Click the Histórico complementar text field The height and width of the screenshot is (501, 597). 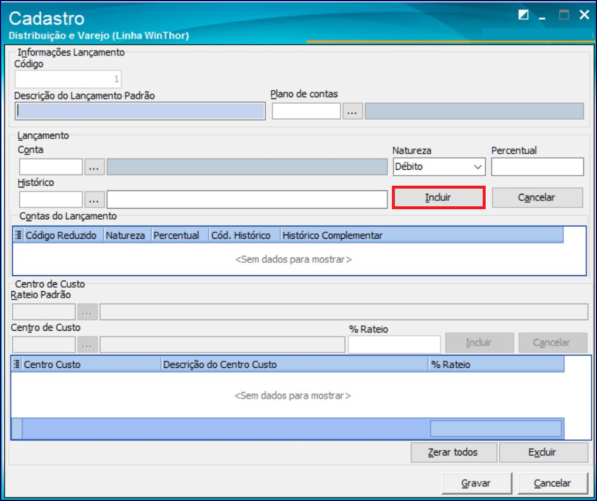[x=247, y=199]
